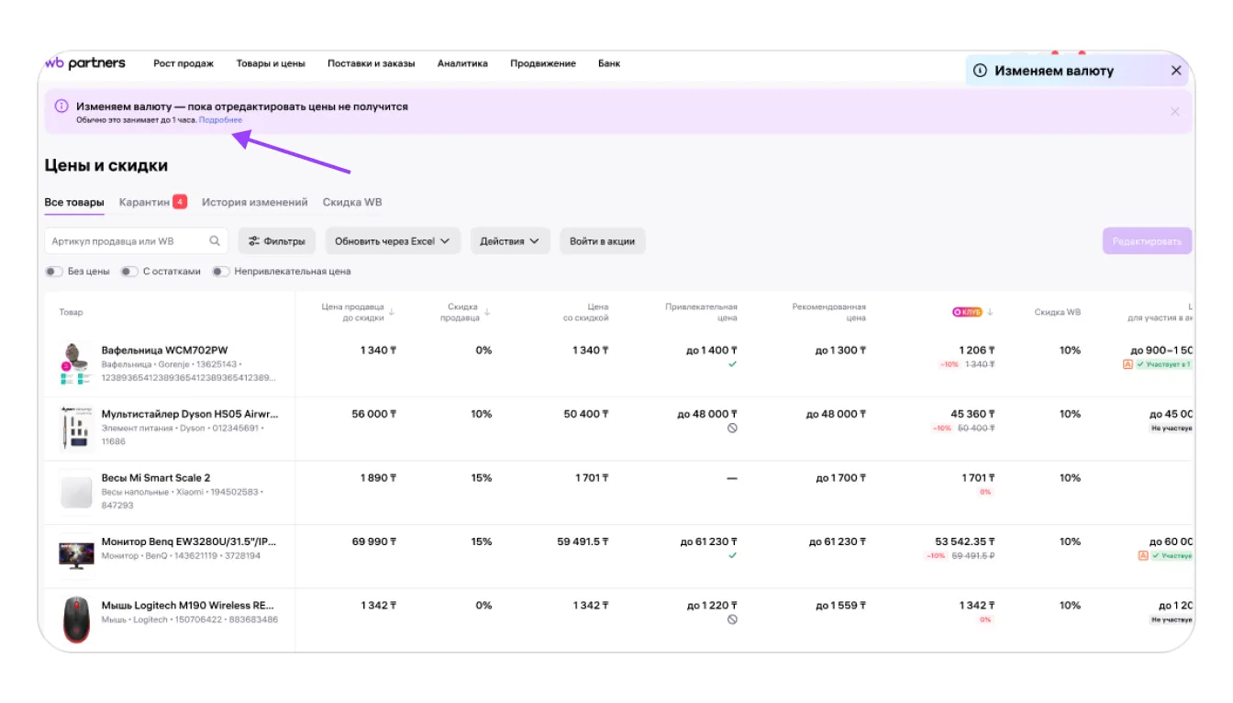Enable the 'С остатками' toggle
The image size is (1233, 703).
129,272
